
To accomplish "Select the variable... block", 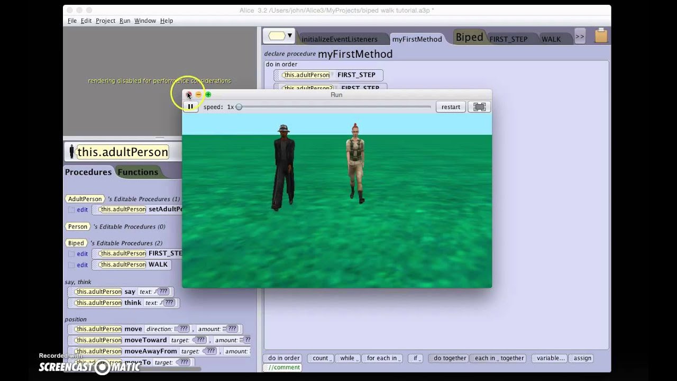I will point(550,358).
